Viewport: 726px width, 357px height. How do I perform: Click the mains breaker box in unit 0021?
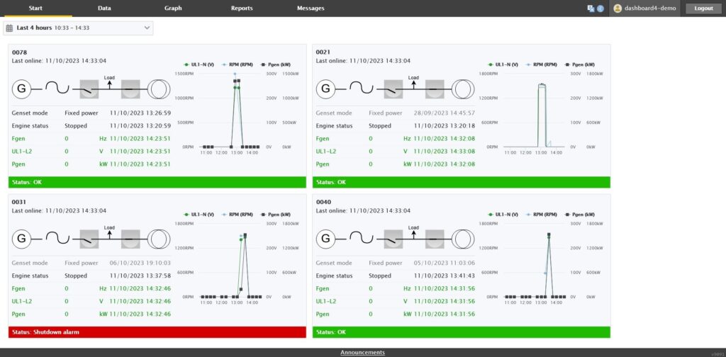435,89
